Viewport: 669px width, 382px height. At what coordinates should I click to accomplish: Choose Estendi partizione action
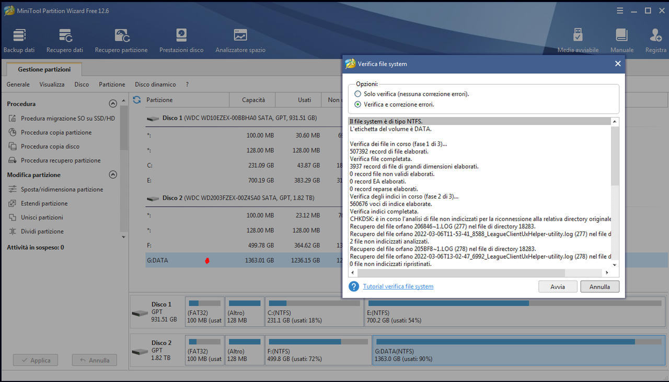[38, 203]
